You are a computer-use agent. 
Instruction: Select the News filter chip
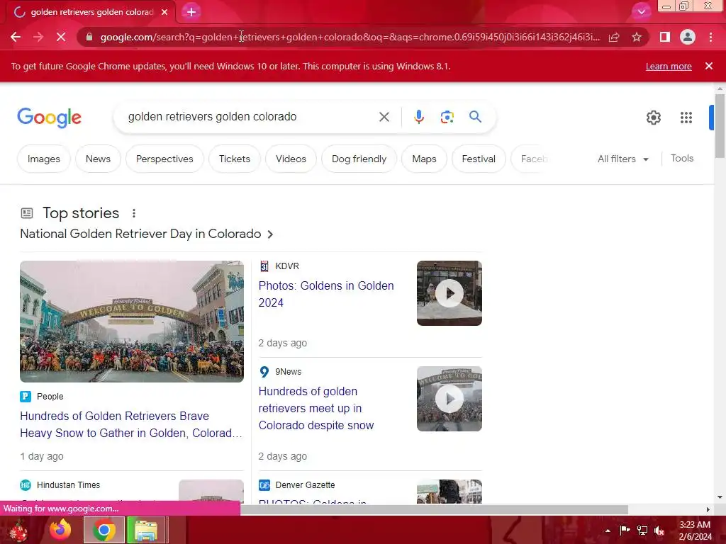98,159
